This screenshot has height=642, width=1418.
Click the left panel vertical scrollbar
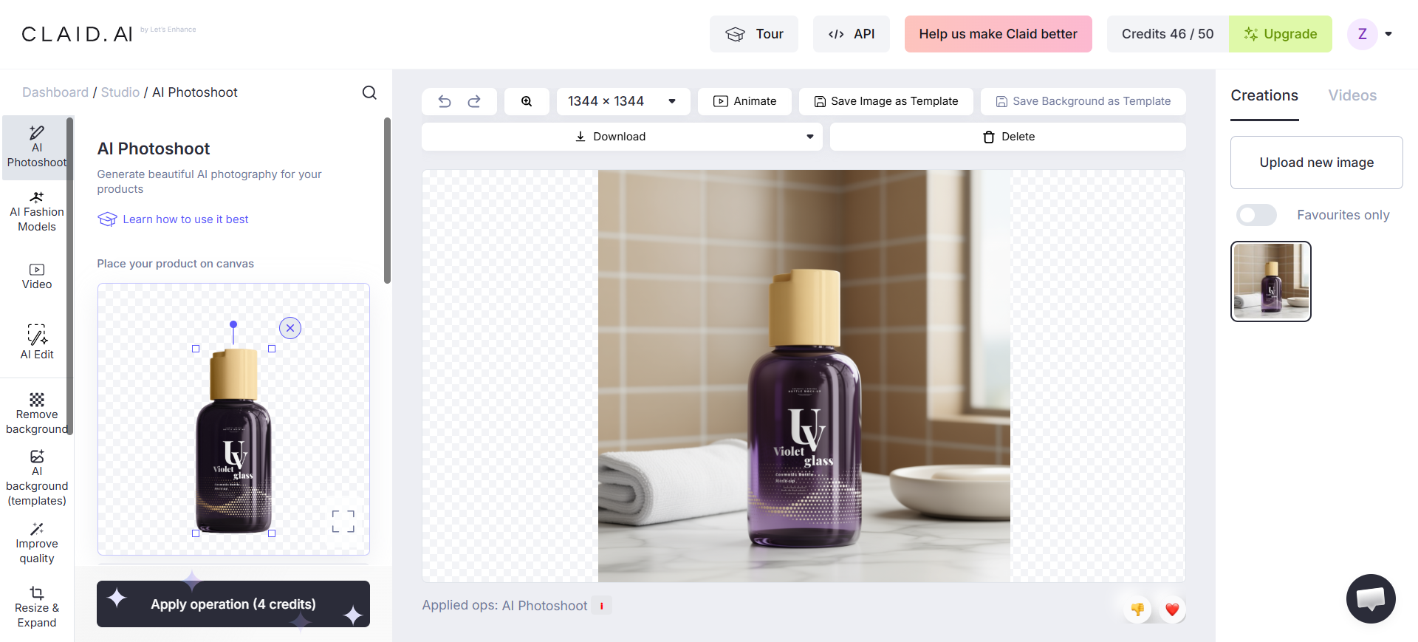tap(387, 200)
